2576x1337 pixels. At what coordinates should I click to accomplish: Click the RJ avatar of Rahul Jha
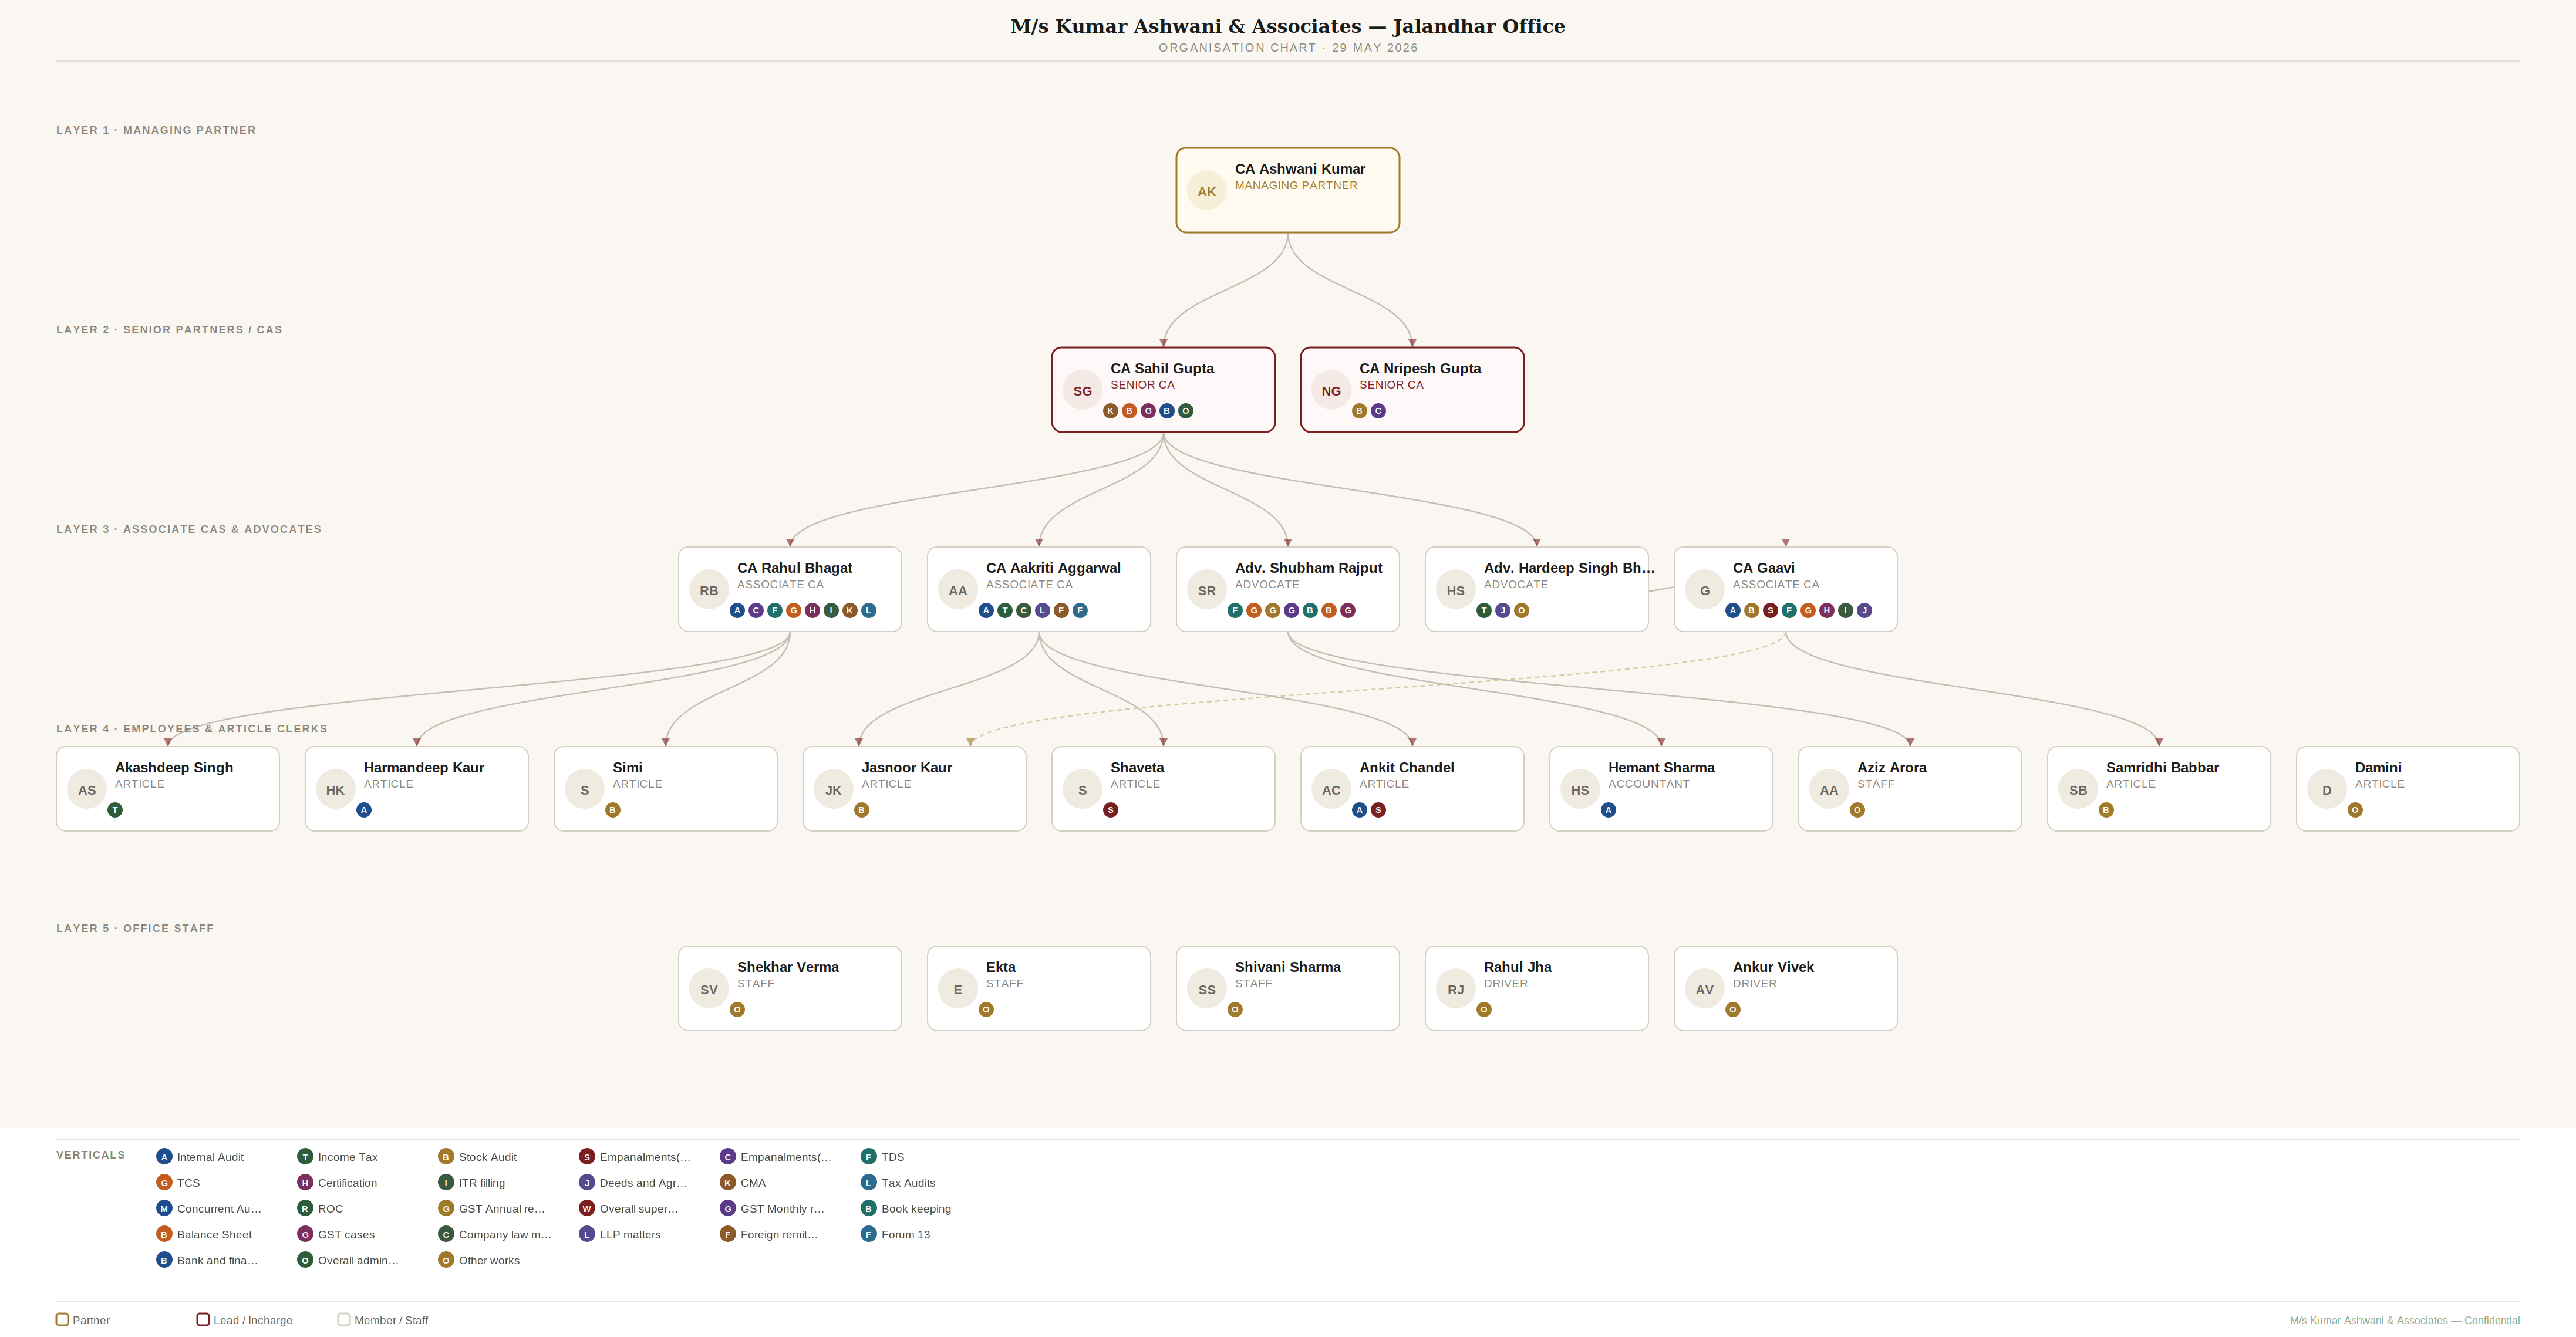coord(1456,989)
